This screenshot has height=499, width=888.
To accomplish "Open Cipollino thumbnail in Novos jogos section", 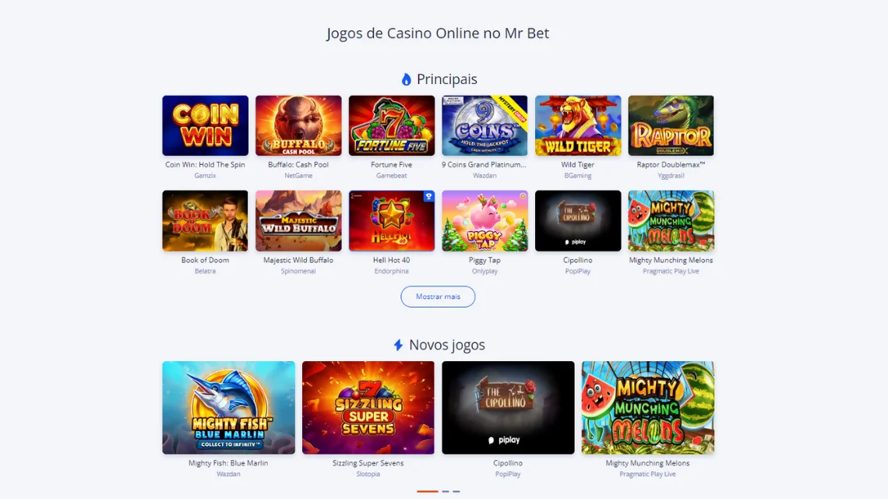I will [508, 407].
